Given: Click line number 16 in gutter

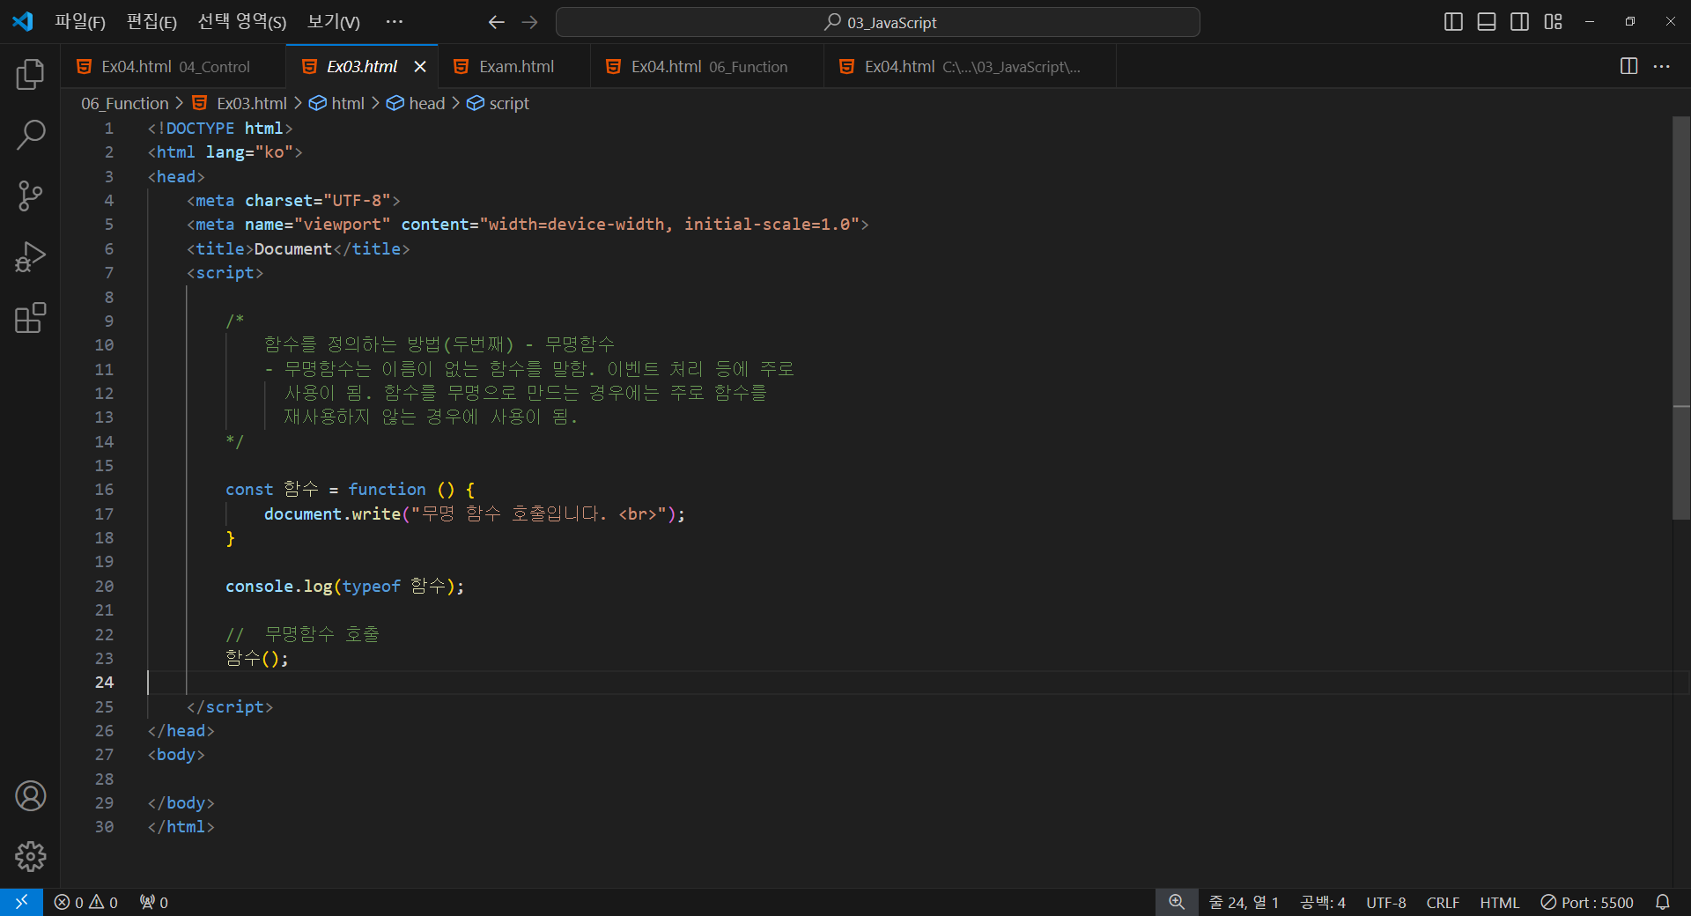Looking at the screenshot, I should (104, 490).
